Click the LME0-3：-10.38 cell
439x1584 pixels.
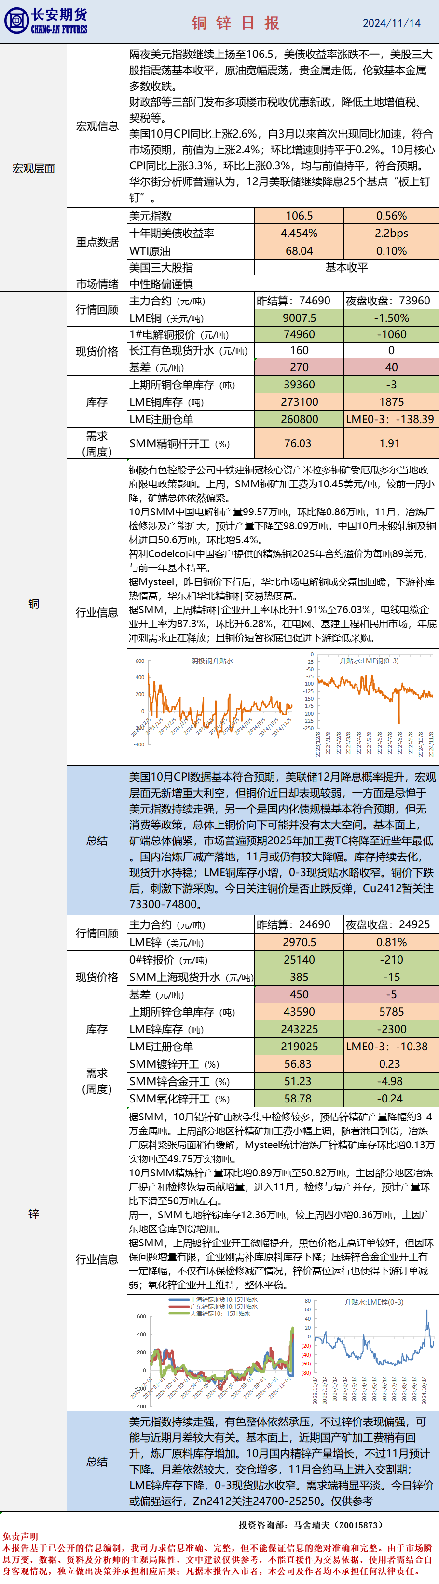coord(391,1046)
